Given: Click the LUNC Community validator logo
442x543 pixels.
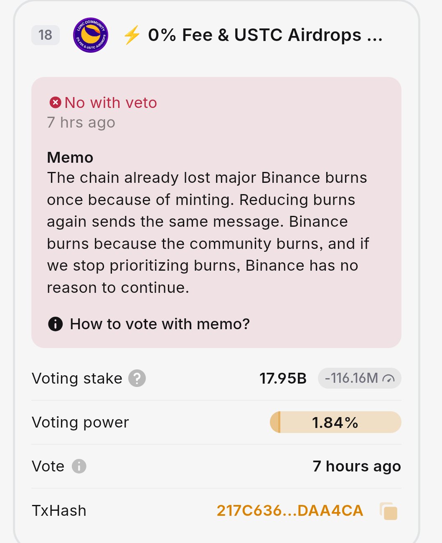Looking at the screenshot, I should pyautogui.click(x=91, y=35).
